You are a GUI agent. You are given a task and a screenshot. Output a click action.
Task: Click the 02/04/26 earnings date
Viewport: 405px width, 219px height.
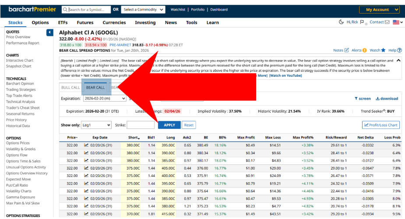pyautogui.click(x=172, y=111)
